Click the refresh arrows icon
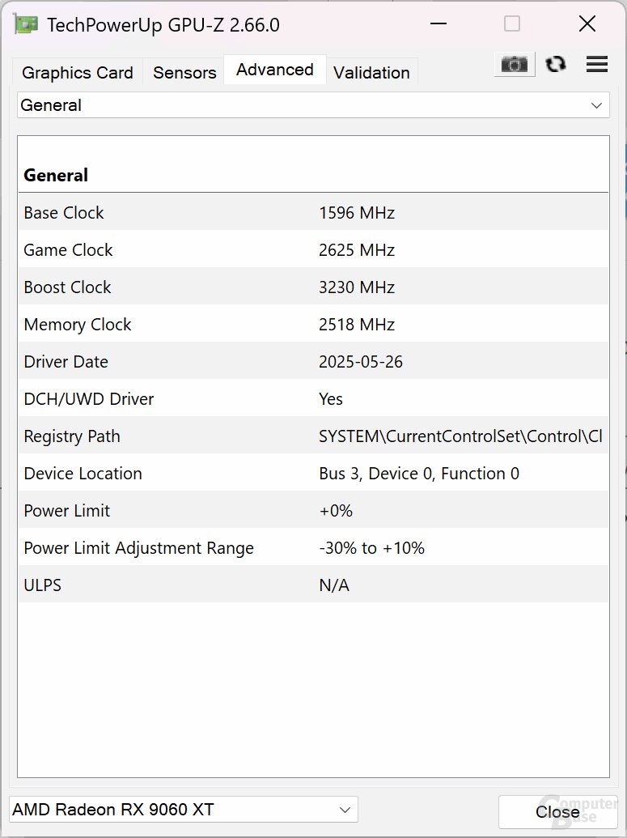627x838 pixels. [556, 64]
